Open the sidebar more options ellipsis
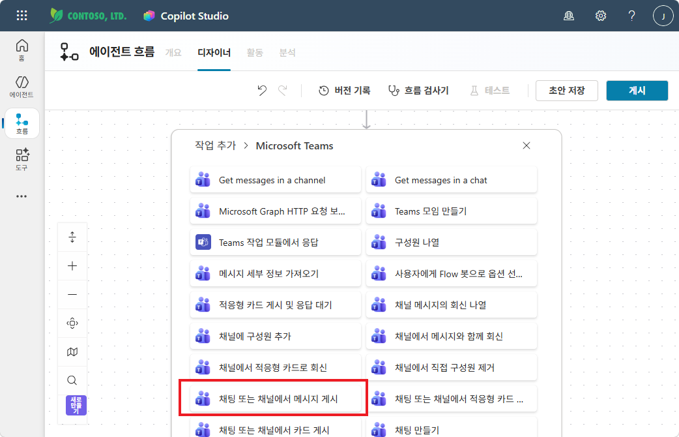679x437 pixels. point(22,196)
